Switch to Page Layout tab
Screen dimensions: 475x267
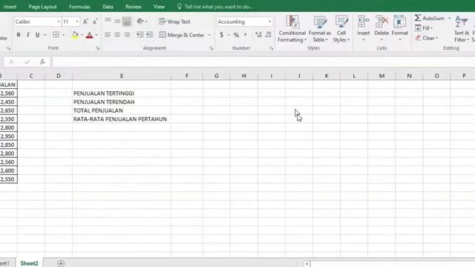(42, 7)
